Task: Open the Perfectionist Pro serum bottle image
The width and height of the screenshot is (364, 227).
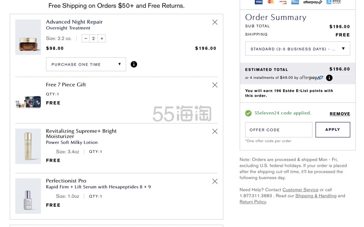Action: (28, 196)
